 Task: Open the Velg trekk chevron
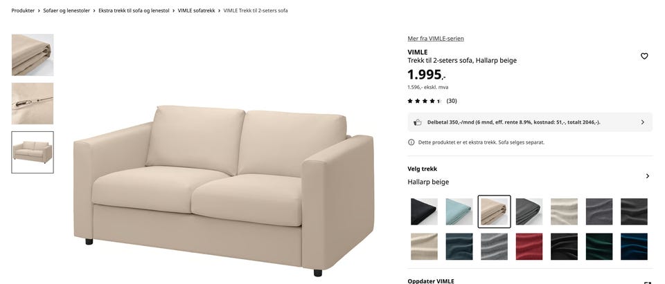click(647, 176)
